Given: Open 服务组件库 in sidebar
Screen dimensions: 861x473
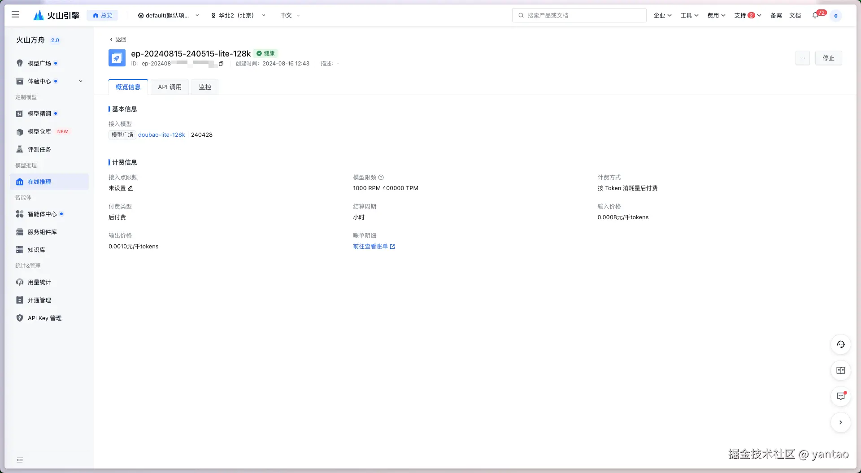Looking at the screenshot, I should 49,232.
